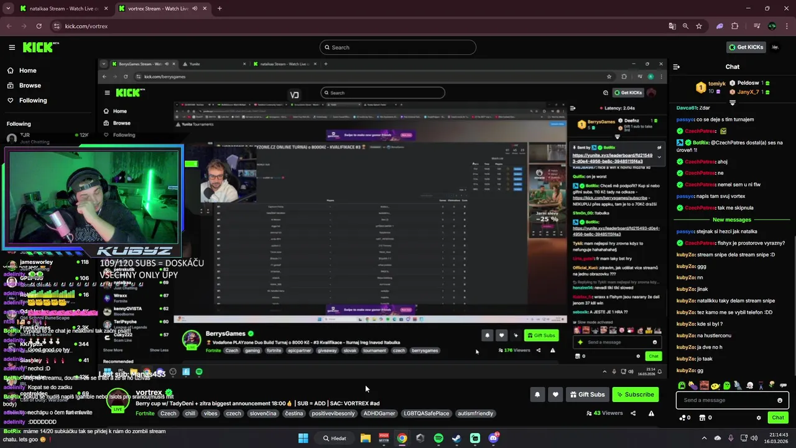Open Chrome from the taskbar

(402, 438)
